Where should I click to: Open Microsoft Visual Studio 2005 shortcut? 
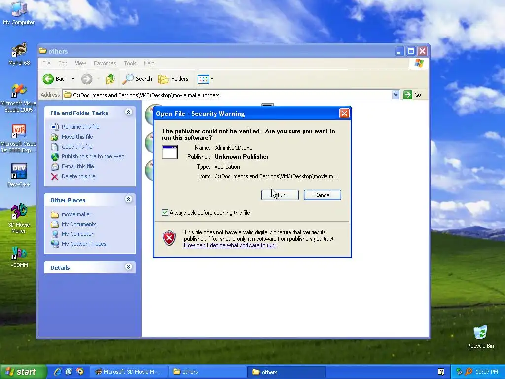(x=18, y=98)
